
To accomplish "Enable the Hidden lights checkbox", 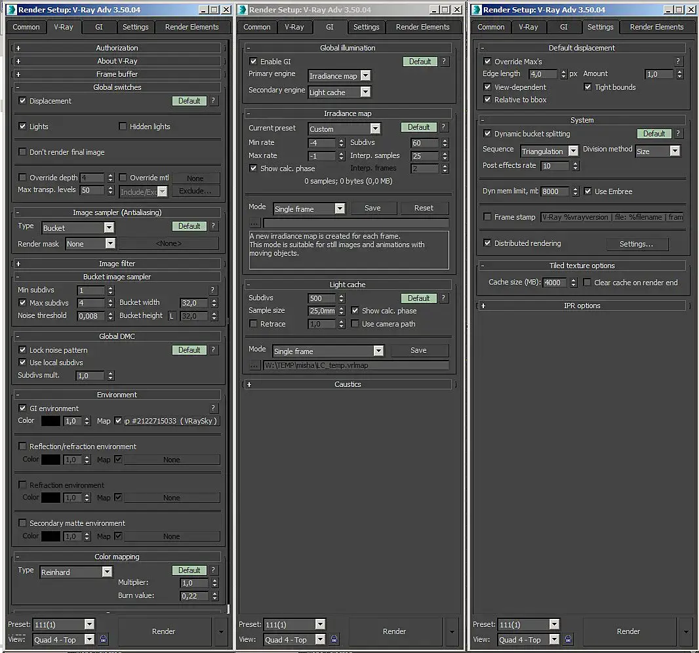I will pos(123,126).
